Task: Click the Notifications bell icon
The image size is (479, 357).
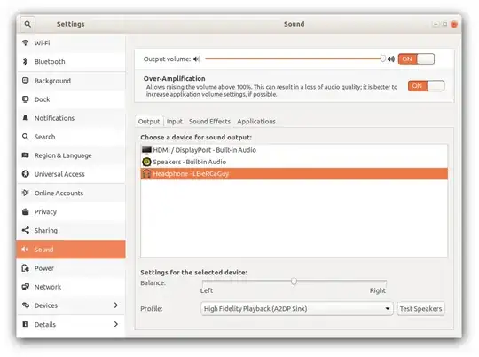Action: coord(26,118)
